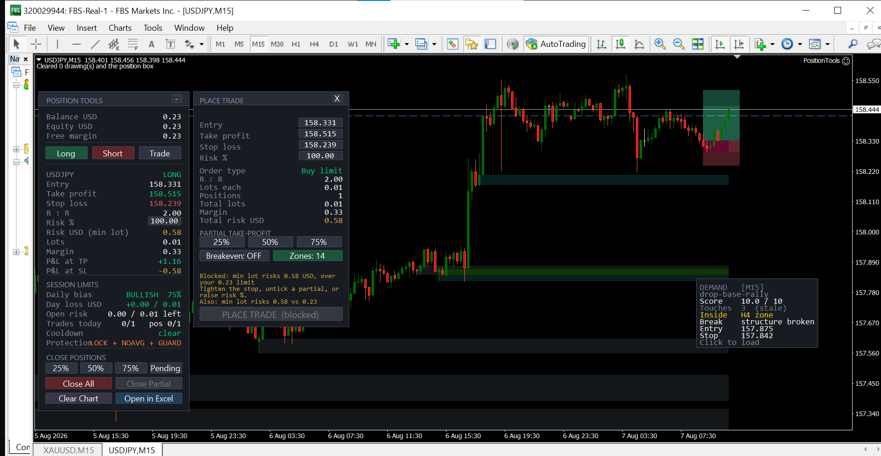Switch to bar chart display

coord(601,44)
